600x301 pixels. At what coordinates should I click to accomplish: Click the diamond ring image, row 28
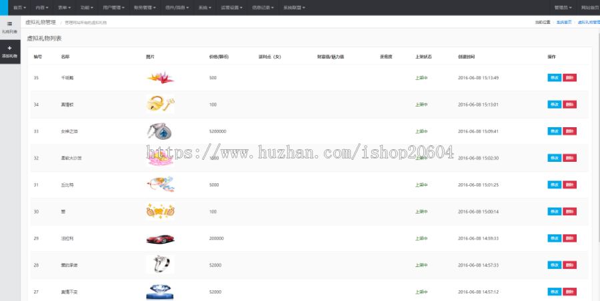(x=160, y=264)
